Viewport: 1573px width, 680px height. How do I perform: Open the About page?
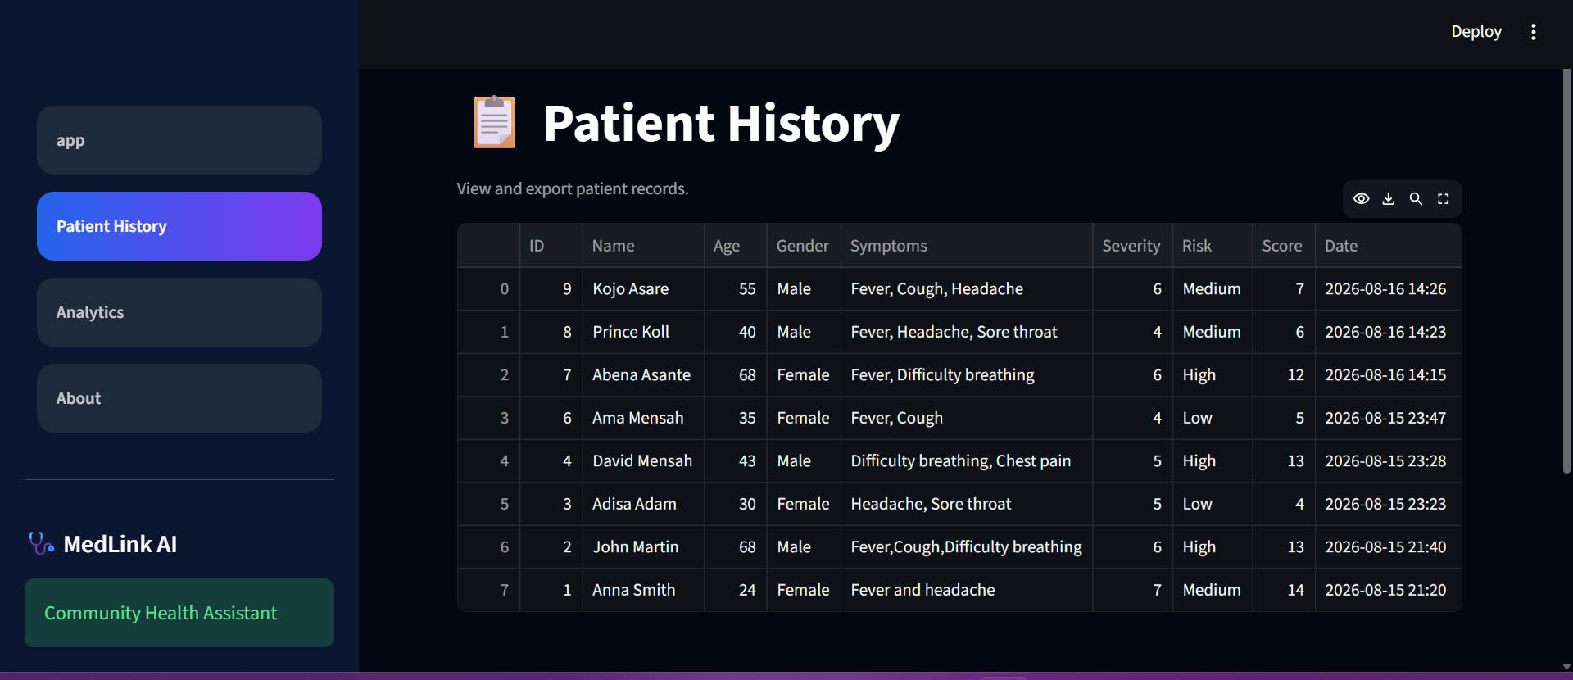click(x=179, y=398)
